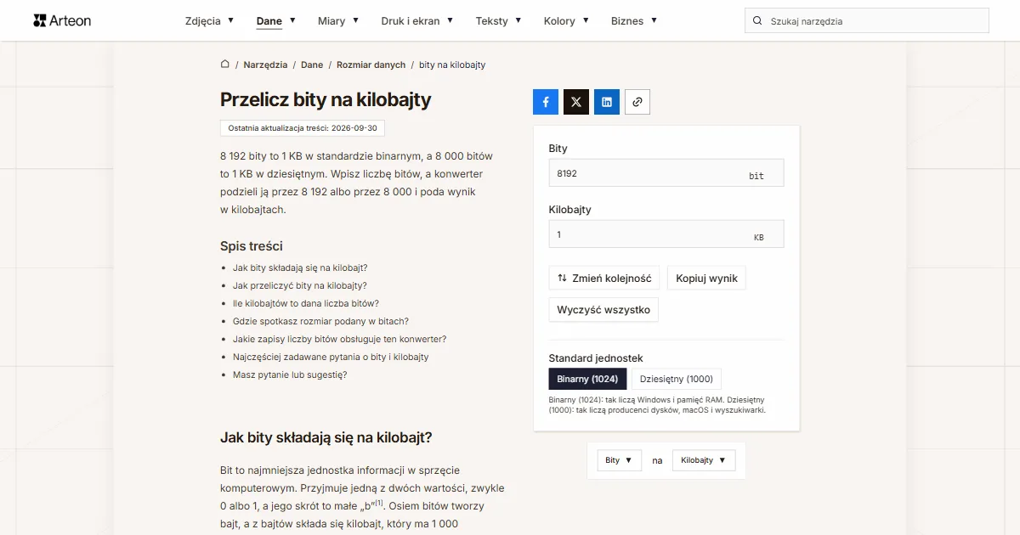Screen dimensions: 1020x535
Task: Expand the Teksty menu arrow
Action: [518, 20]
